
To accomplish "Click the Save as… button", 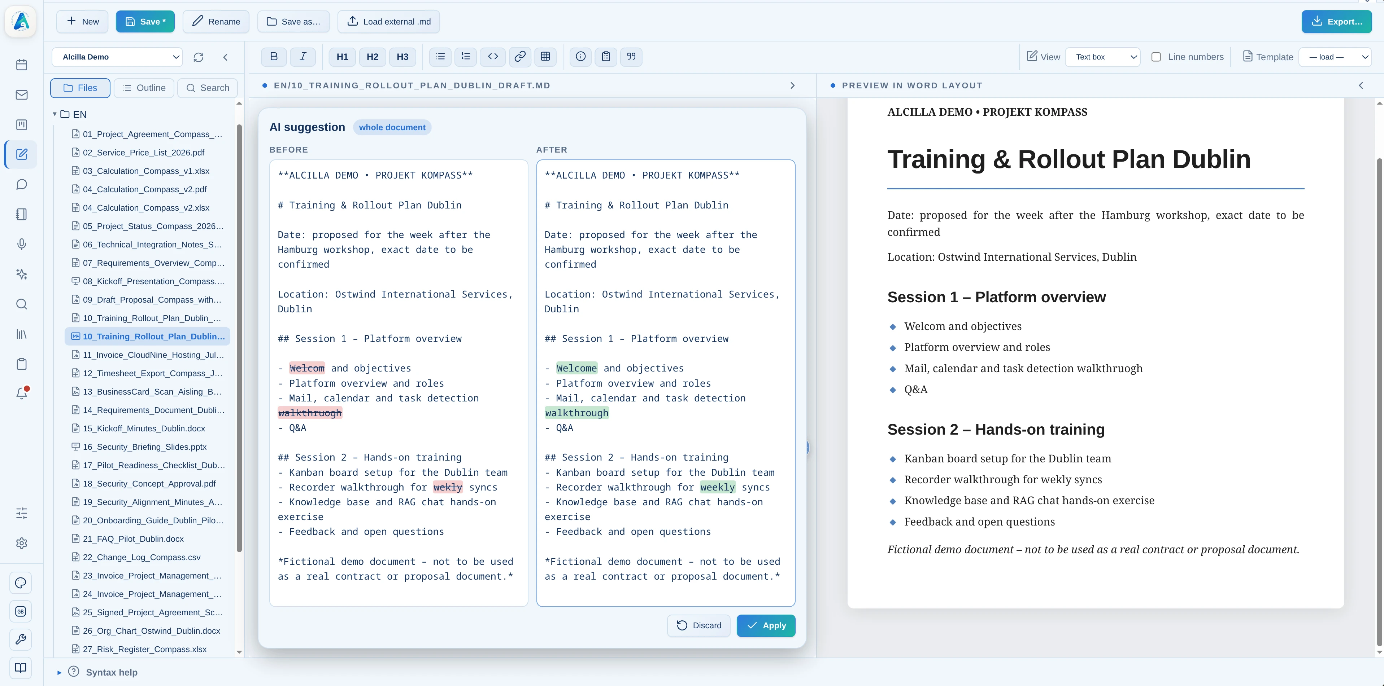I will point(293,22).
